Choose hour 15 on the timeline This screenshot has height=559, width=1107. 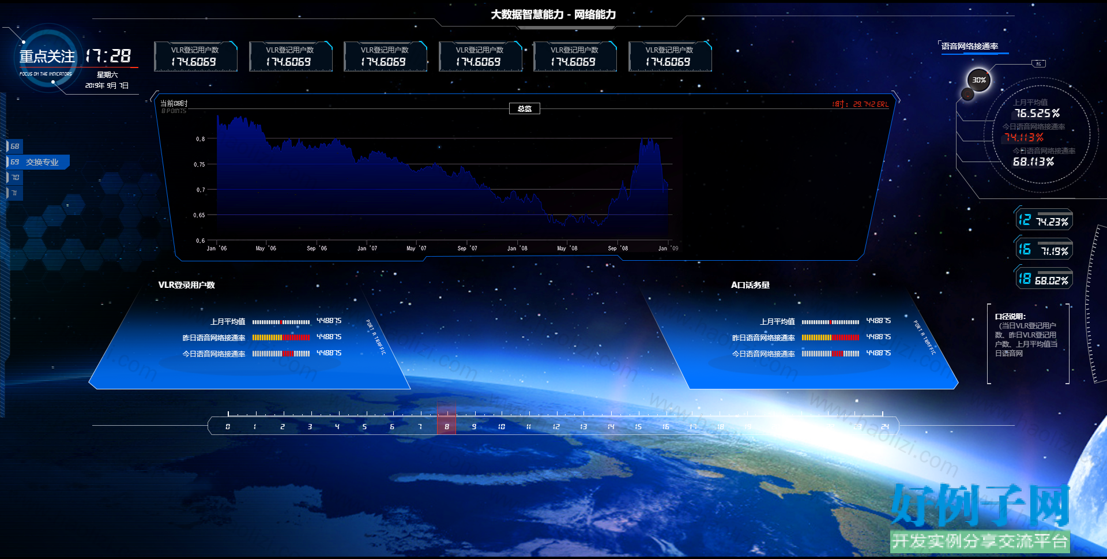638,427
